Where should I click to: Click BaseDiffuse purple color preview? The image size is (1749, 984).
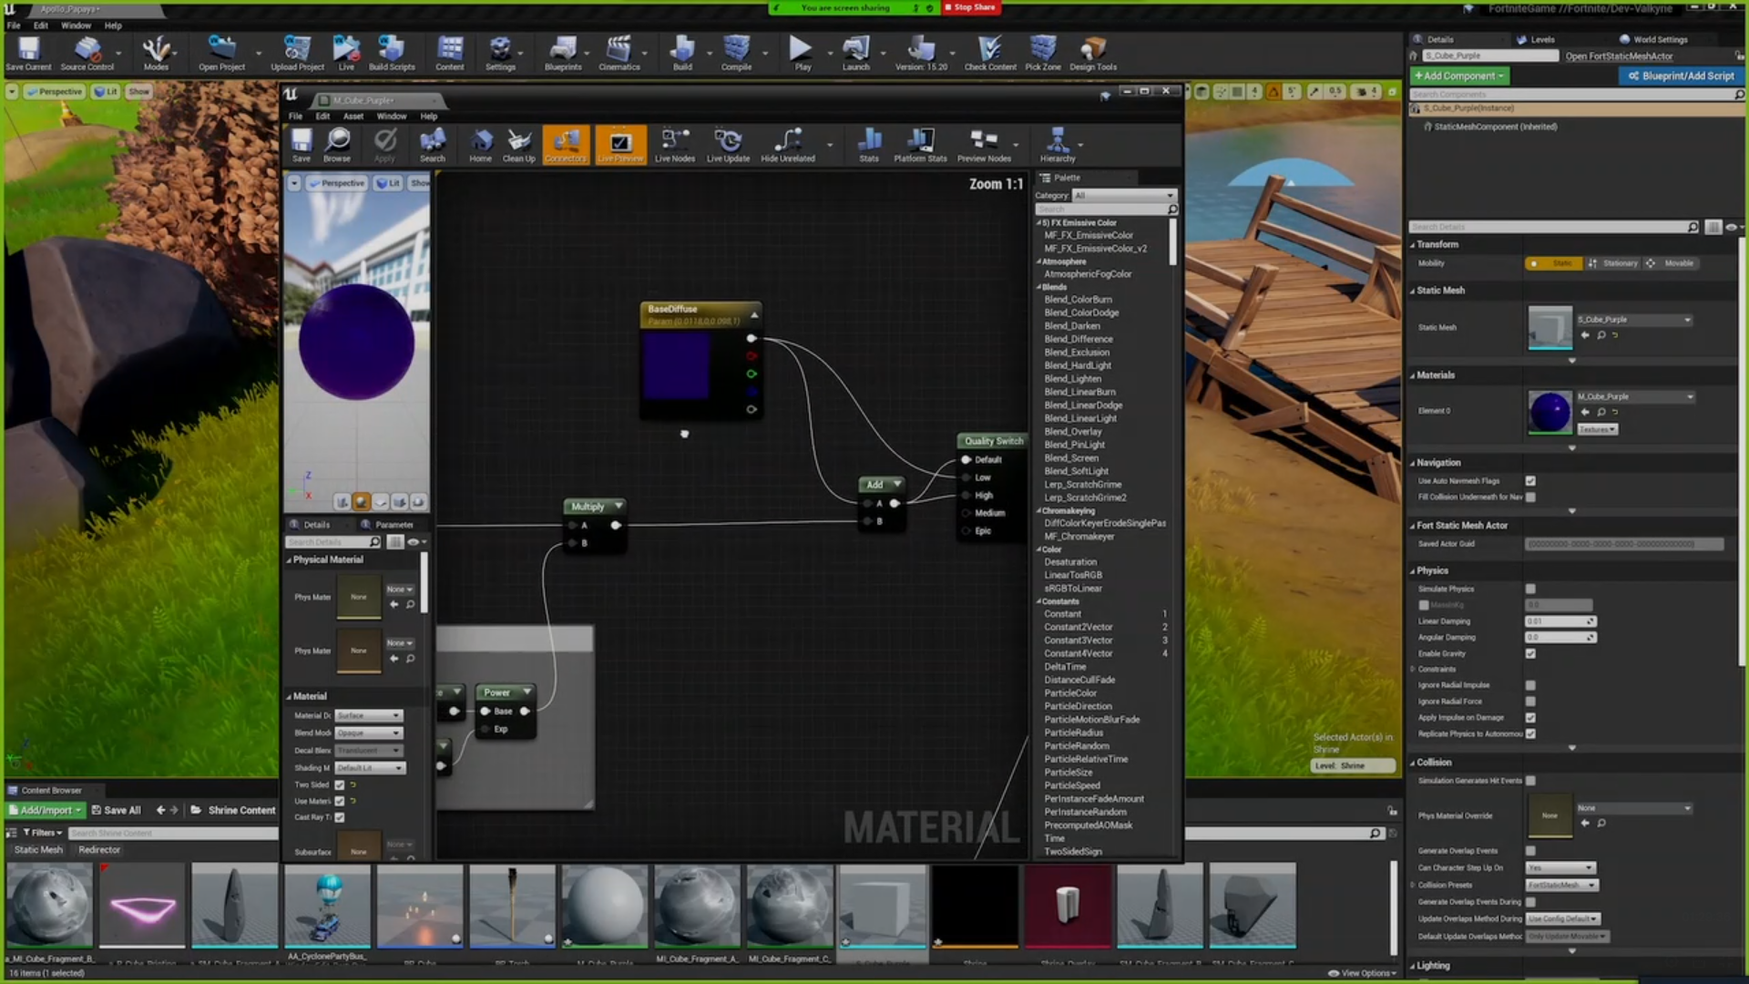(x=676, y=365)
